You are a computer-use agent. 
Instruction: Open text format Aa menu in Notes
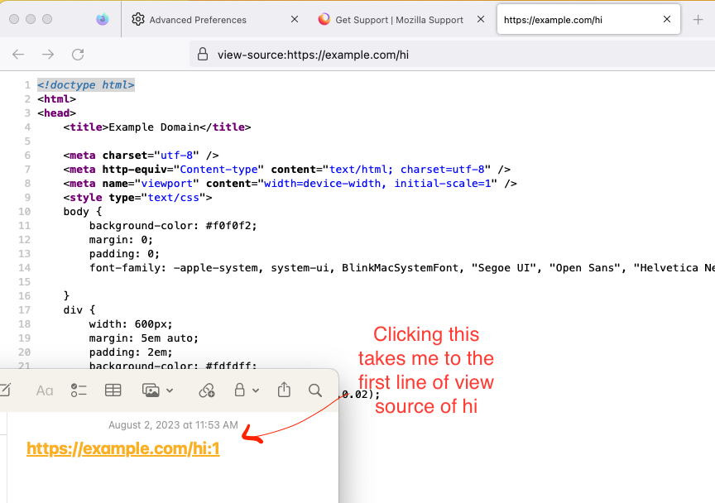click(45, 390)
